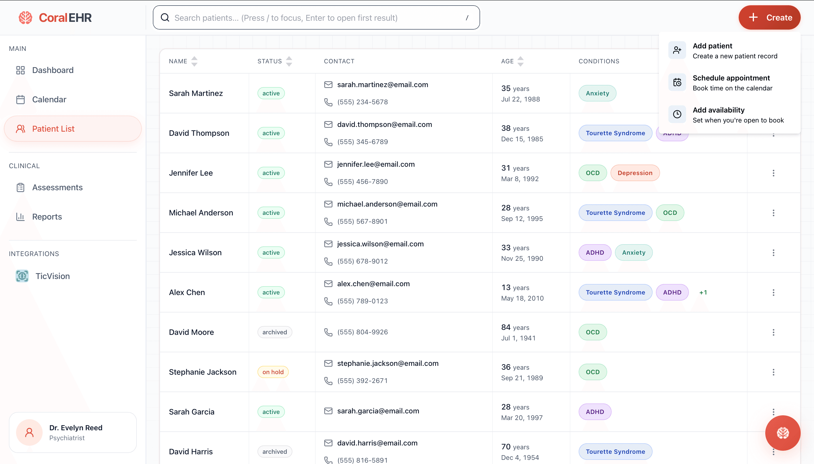Image resolution: width=814 pixels, height=464 pixels.
Task: Open Michael Anderson's patient record
Action: click(x=201, y=213)
